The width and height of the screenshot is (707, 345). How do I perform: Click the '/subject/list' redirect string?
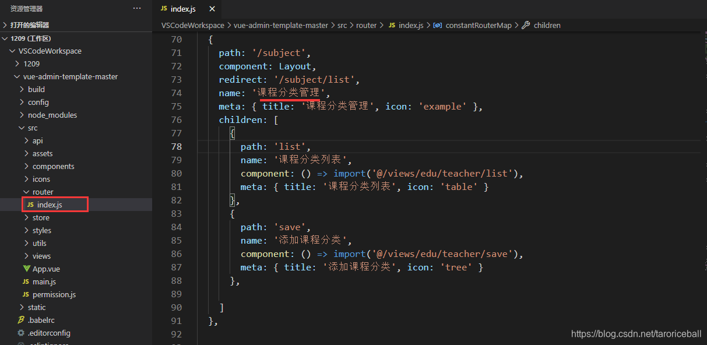point(315,79)
